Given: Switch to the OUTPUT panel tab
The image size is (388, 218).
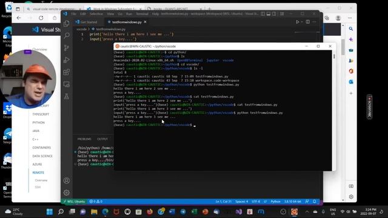Looking at the screenshot, I should (102, 139).
